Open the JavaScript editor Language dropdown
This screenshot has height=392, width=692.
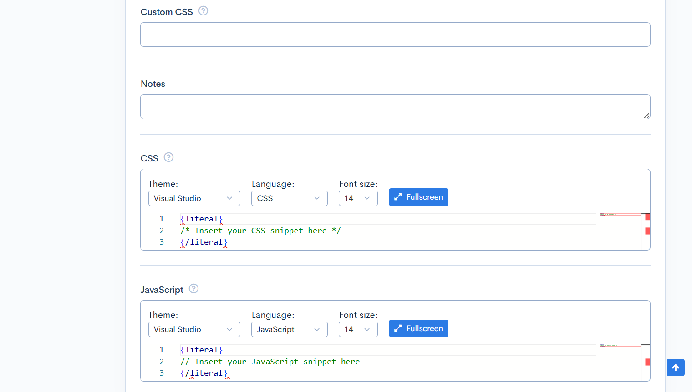[289, 329]
